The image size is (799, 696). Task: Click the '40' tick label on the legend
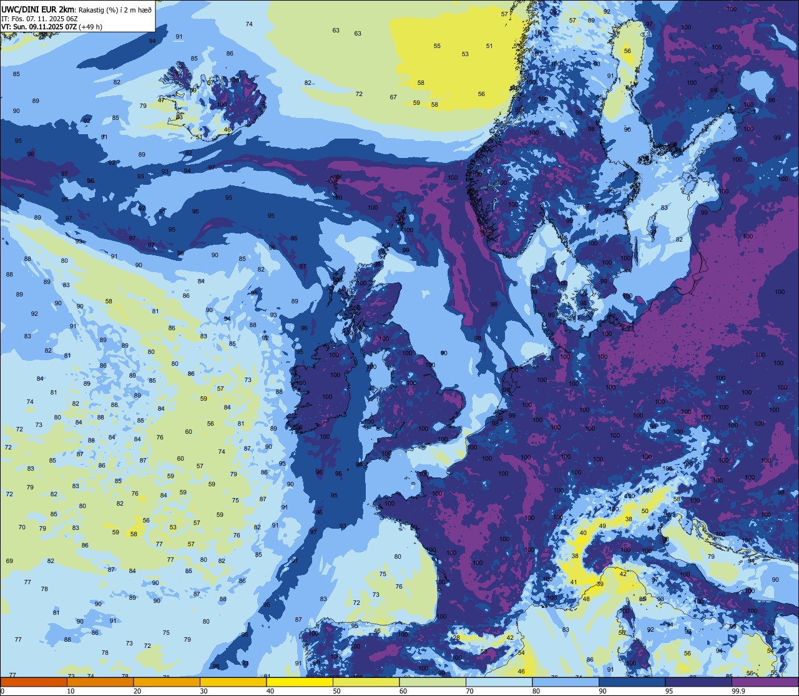pos(270,691)
